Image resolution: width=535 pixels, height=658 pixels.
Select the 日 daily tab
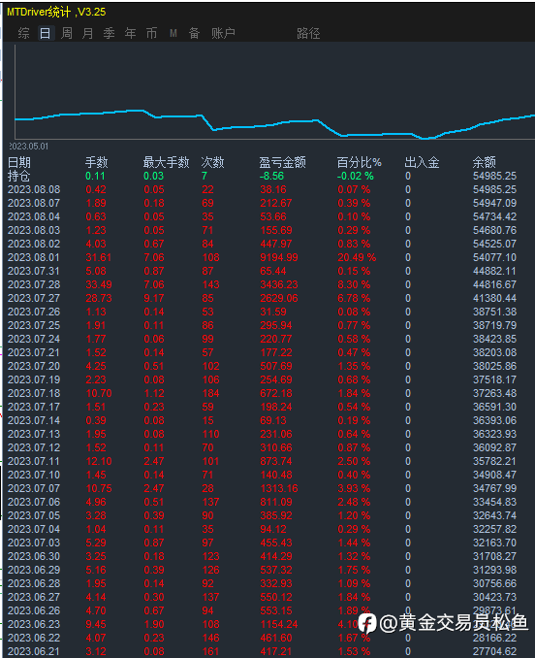pos(46,33)
